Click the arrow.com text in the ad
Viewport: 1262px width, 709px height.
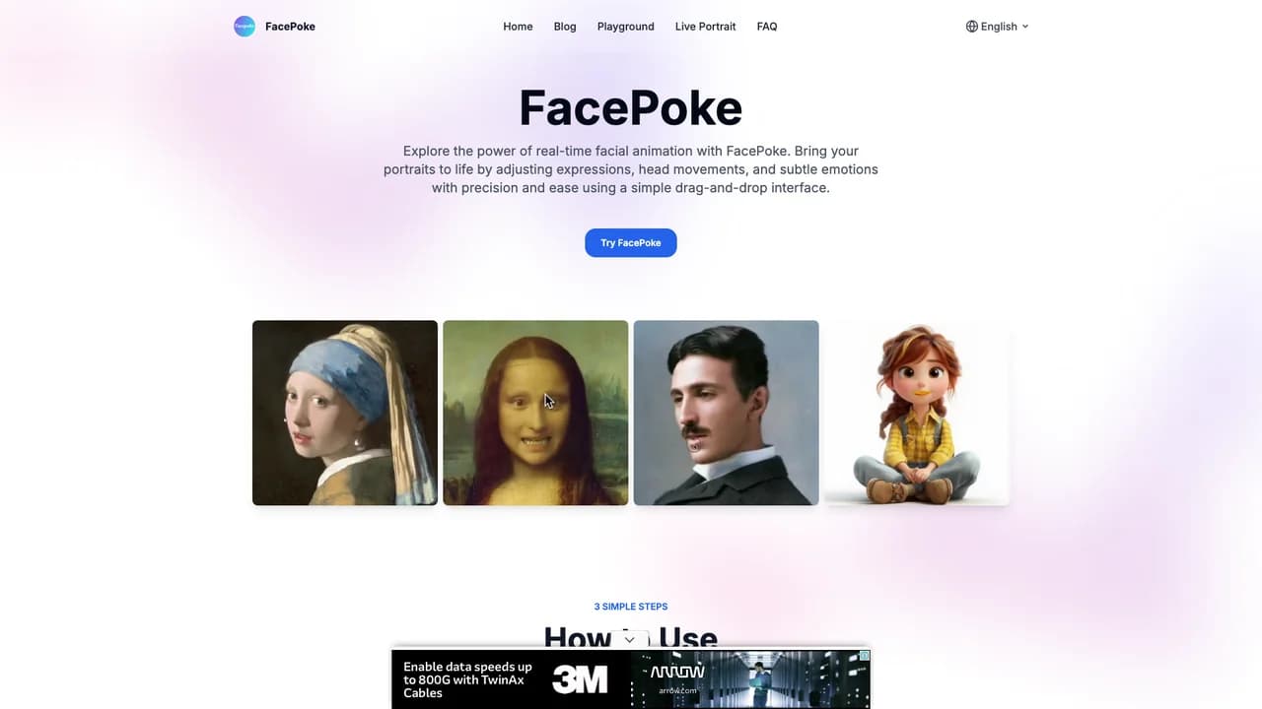[x=677, y=690]
